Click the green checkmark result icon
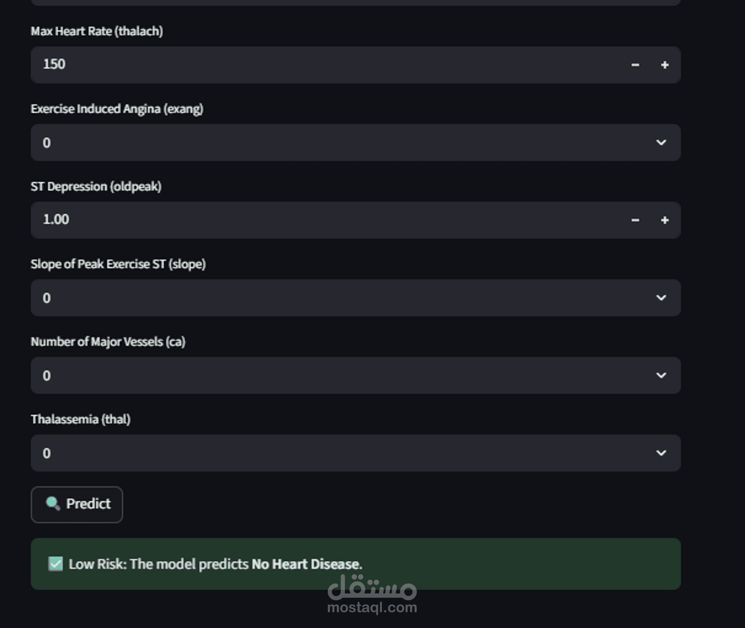 (x=56, y=564)
